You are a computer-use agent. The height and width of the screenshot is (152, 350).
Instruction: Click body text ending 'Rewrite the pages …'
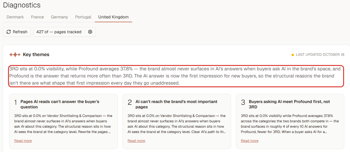[63, 124]
